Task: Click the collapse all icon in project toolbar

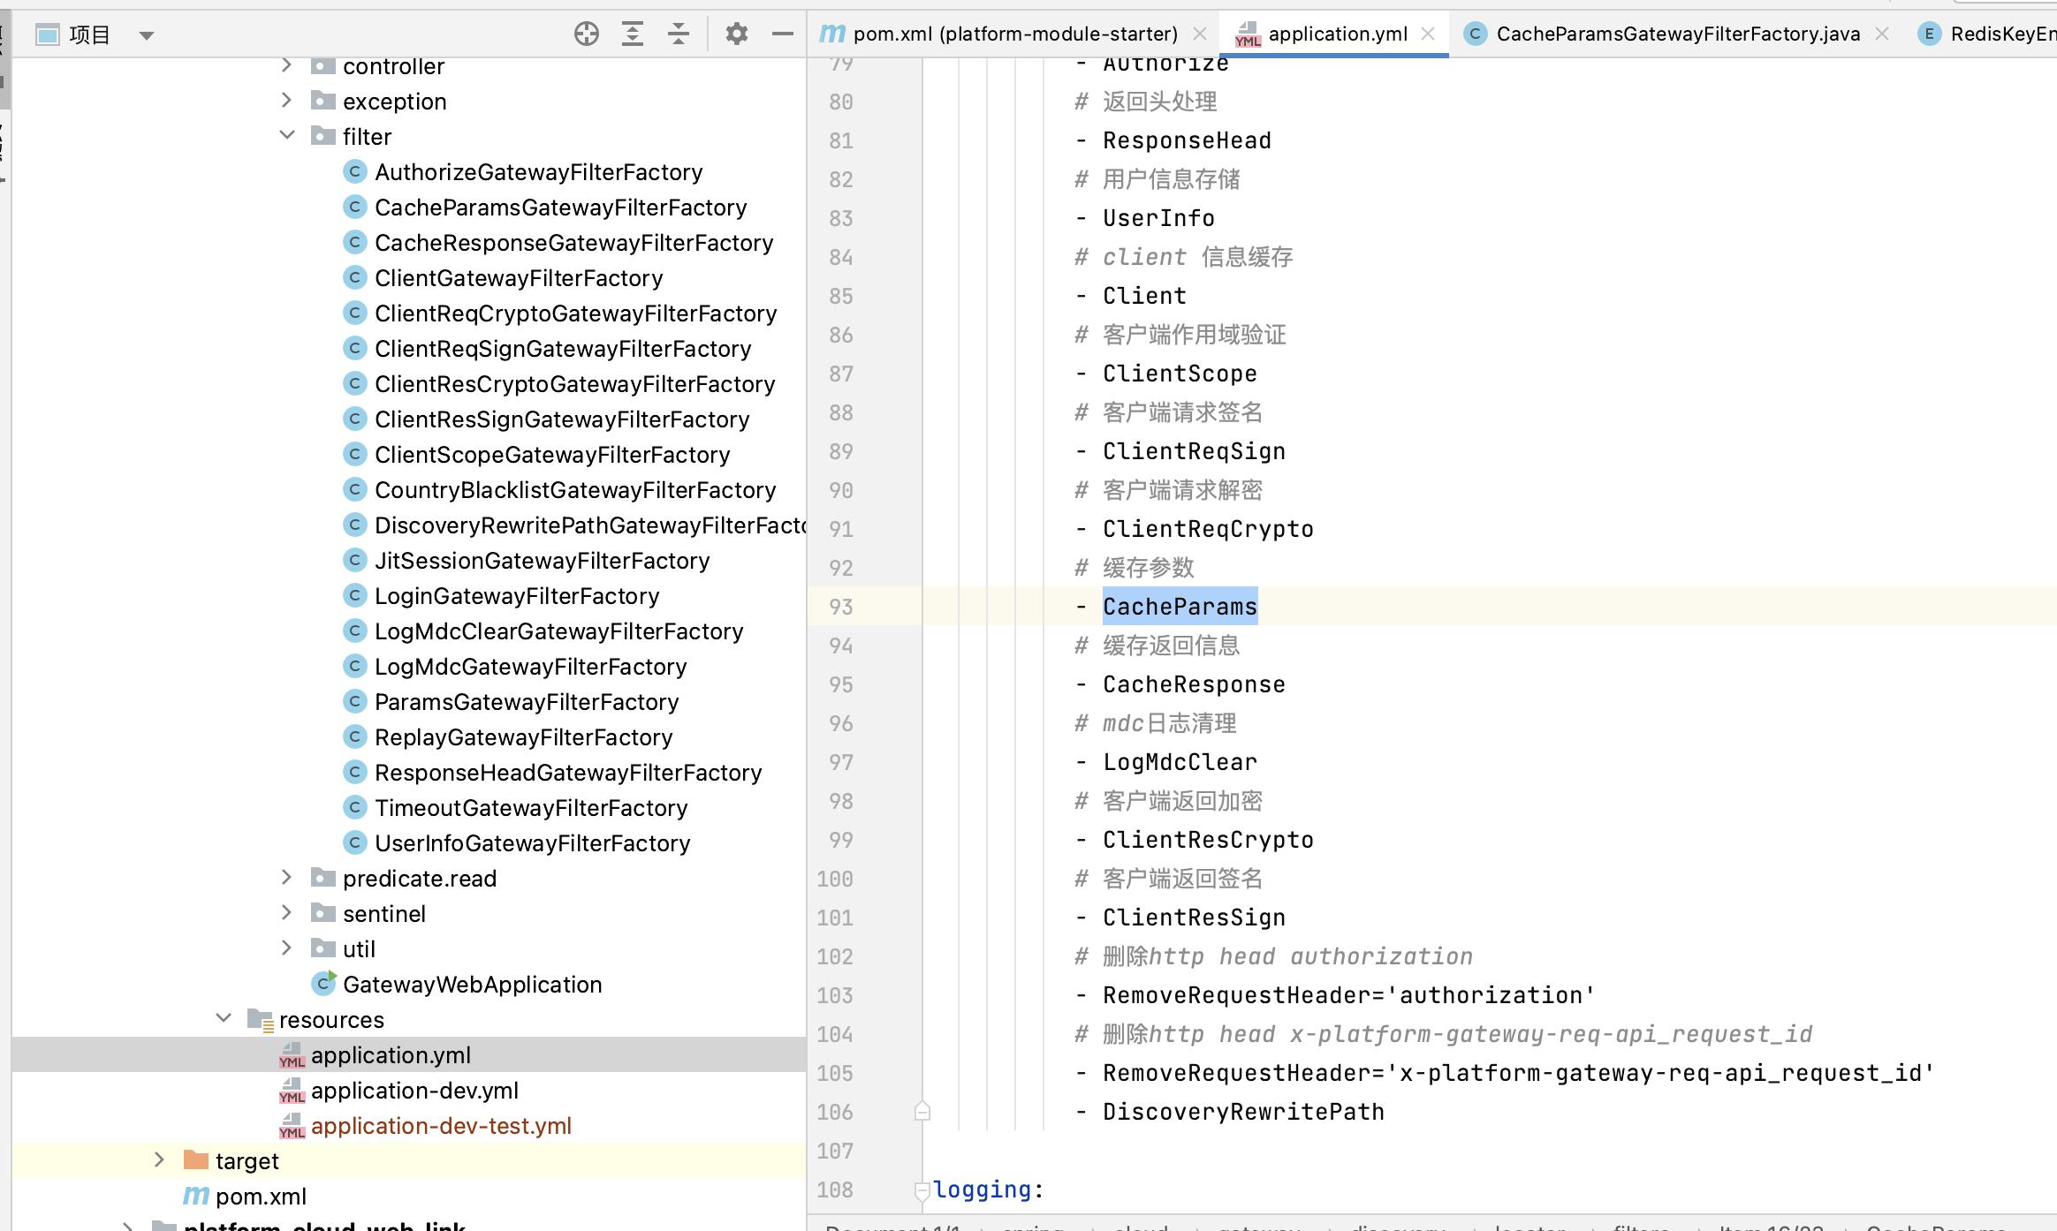Action: point(679,34)
